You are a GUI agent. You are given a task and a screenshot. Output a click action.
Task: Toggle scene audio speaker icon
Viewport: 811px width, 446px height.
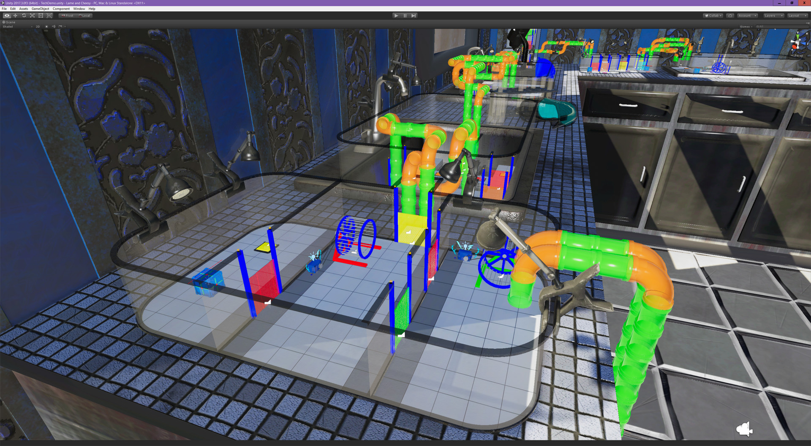coord(54,27)
